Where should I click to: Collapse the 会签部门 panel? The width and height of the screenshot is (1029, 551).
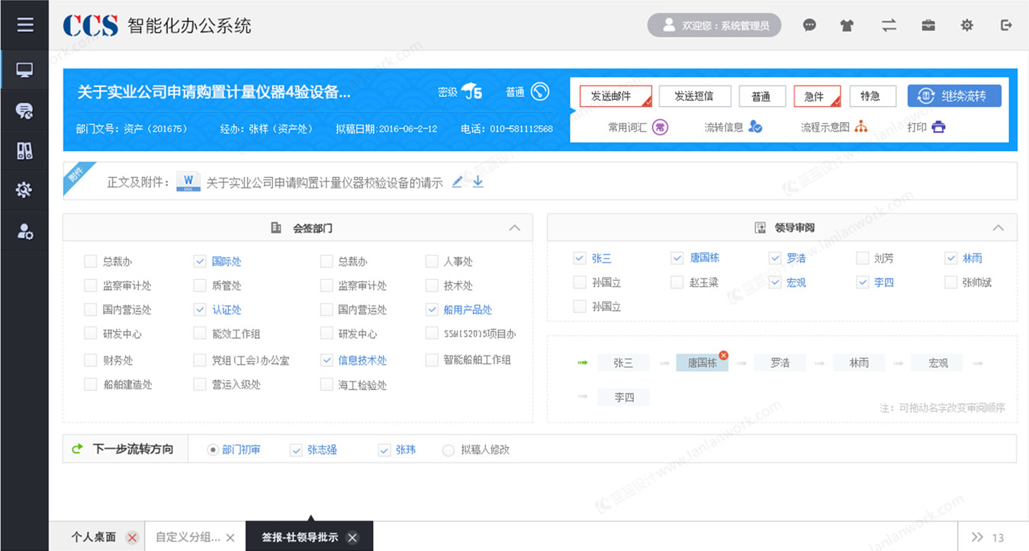[x=515, y=227]
